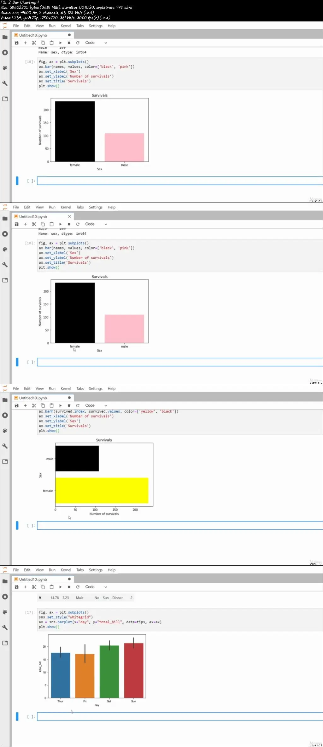Open the Kernel menu in the first frame

coord(66,26)
